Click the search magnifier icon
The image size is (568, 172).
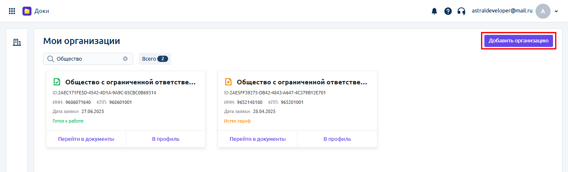click(50, 59)
